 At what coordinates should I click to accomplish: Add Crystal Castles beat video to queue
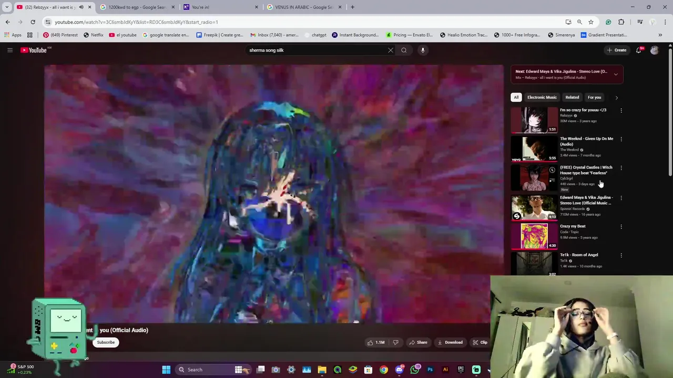pyautogui.click(x=552, y=181)
